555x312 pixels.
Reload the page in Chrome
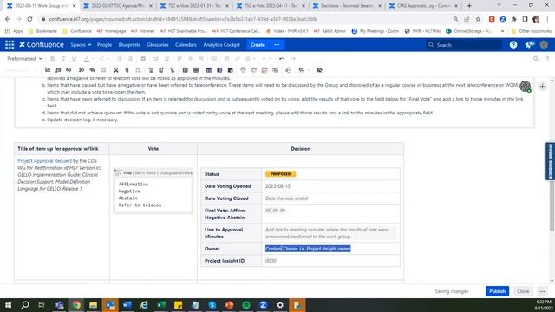29,19
